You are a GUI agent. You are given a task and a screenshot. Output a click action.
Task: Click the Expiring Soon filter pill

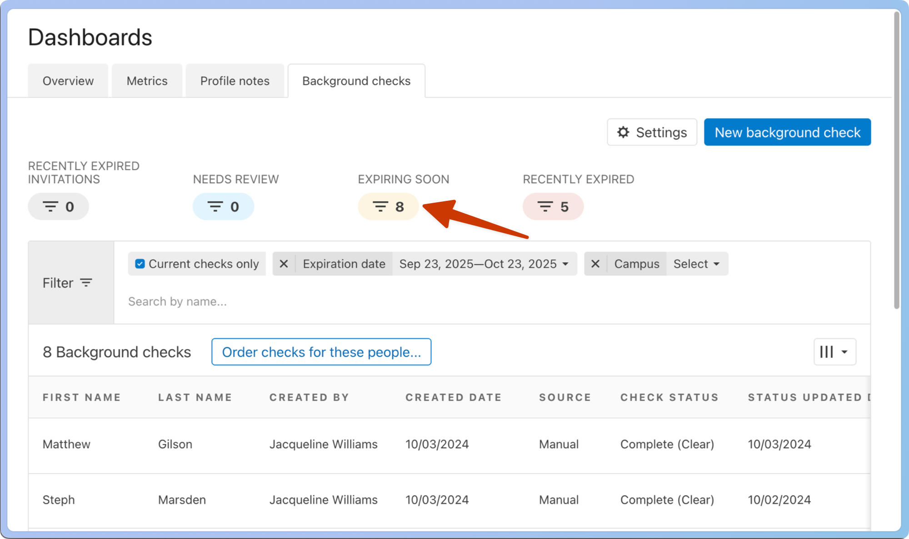click(388, 207)
